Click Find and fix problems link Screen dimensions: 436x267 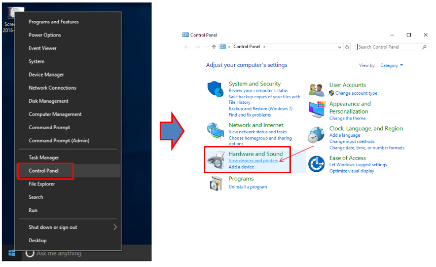click(249, 115)
